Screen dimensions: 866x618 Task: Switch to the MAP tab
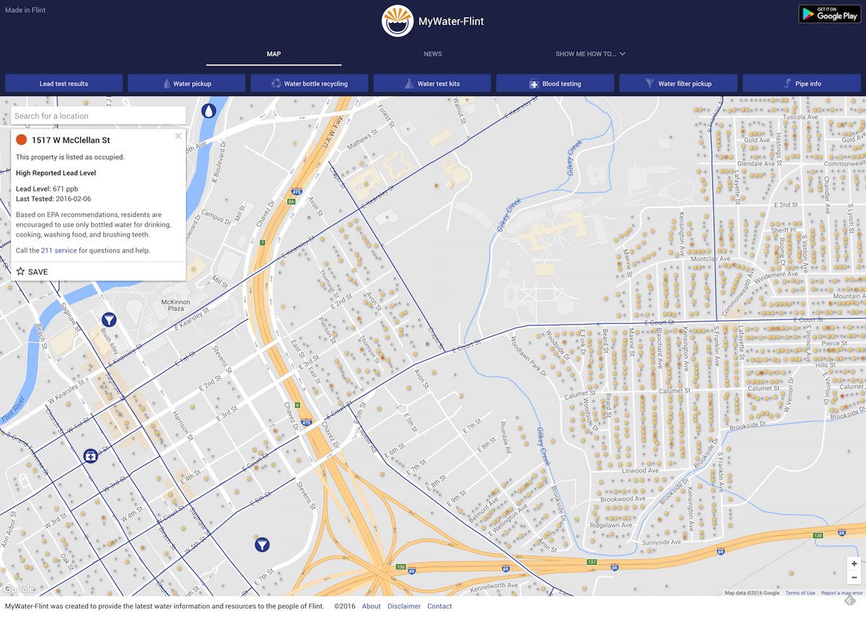274,54
